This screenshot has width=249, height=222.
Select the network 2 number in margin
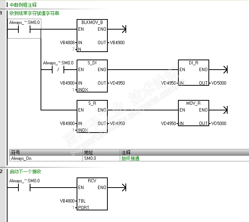1,171
